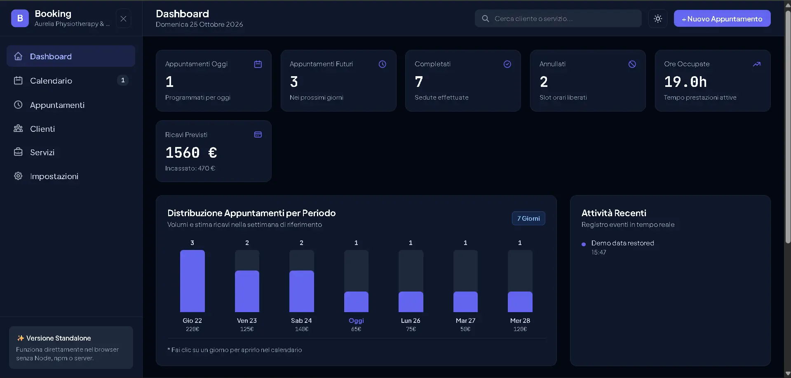Click the page's vertical scrollbar thumb
Screen dimensions: 791x378
tap(788, 127)
